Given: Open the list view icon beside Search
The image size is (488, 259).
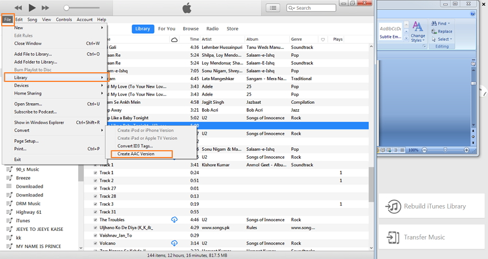Looking at the screenshot, I should 273,8.
